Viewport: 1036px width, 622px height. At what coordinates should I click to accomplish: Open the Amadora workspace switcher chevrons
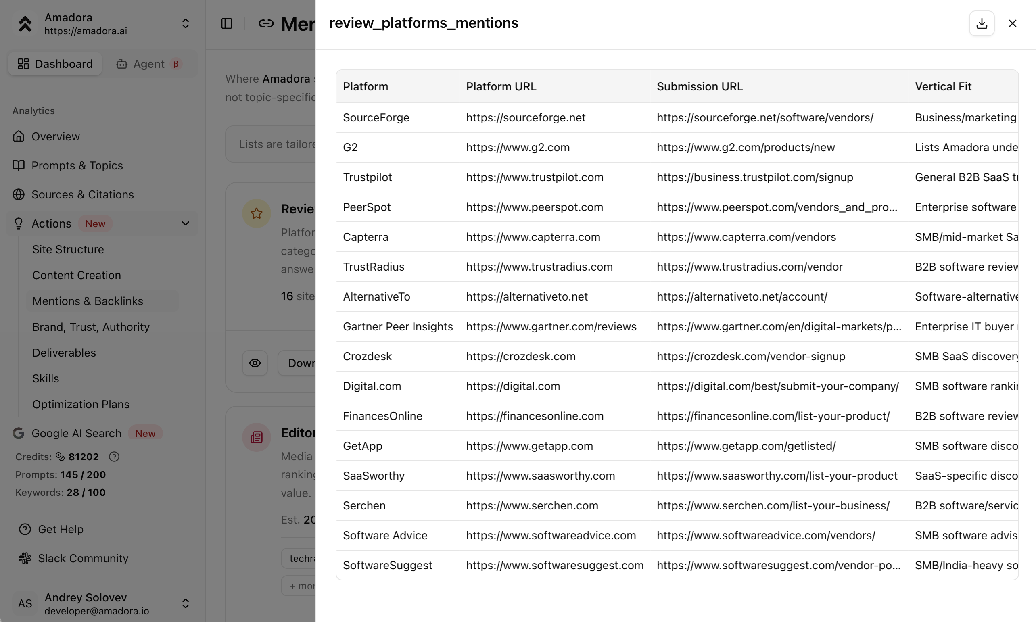[186, 23]
